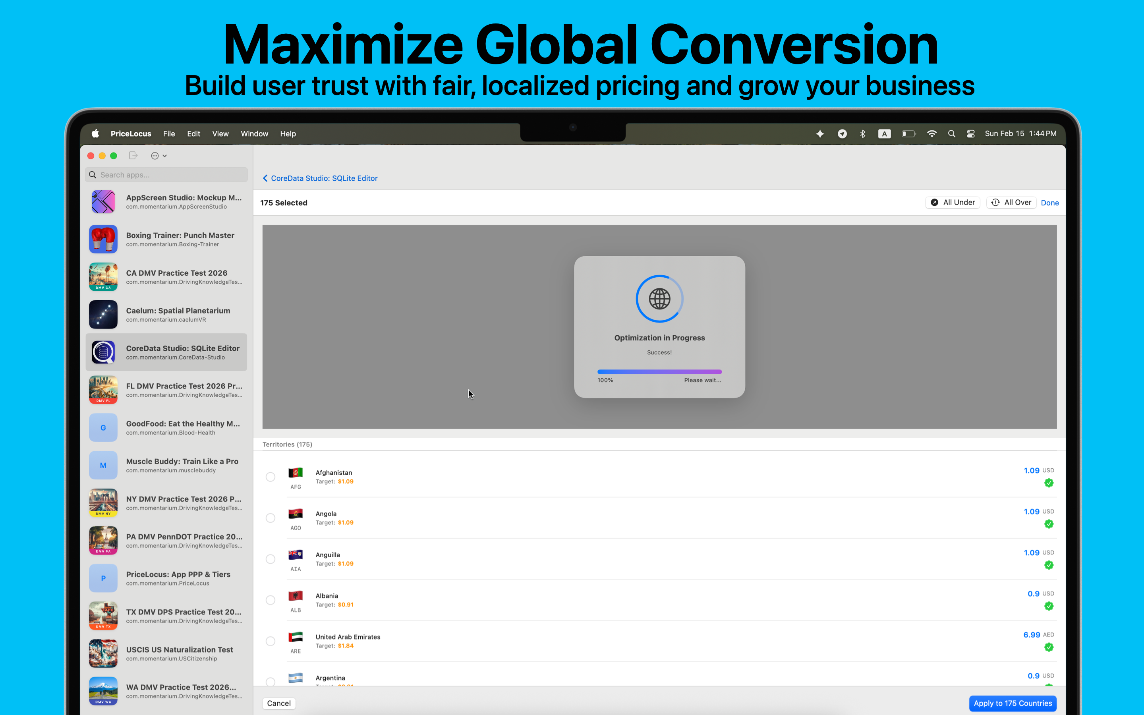Image resolution: width=1144 pixels, height=715 pixels.
Task: Open PA DMV PennDOT app icon
Action: tap(103, 541)
